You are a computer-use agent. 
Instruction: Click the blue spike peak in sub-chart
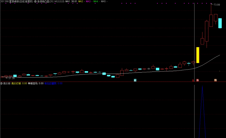[202, 86]
